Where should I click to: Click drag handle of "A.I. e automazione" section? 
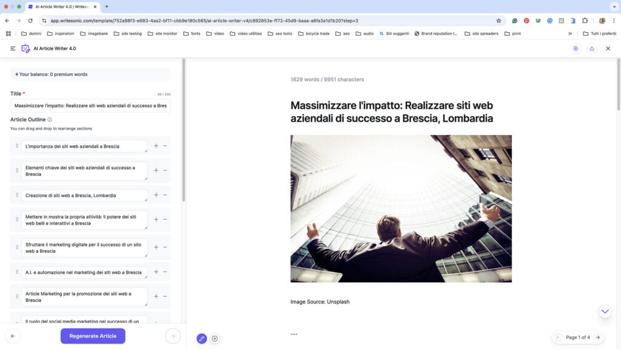point(17,272)
